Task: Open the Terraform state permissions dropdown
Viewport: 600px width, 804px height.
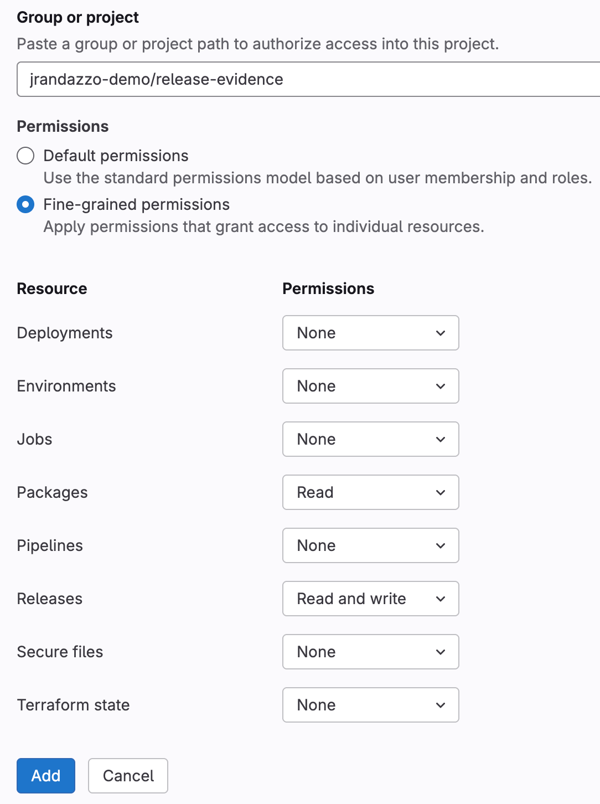Action: 370,705
